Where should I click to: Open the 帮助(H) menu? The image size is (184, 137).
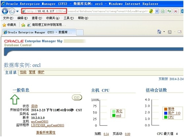(83, 18)
